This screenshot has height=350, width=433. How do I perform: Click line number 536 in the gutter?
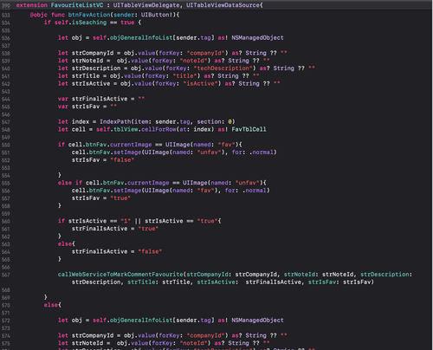click(x=6, y=38)
